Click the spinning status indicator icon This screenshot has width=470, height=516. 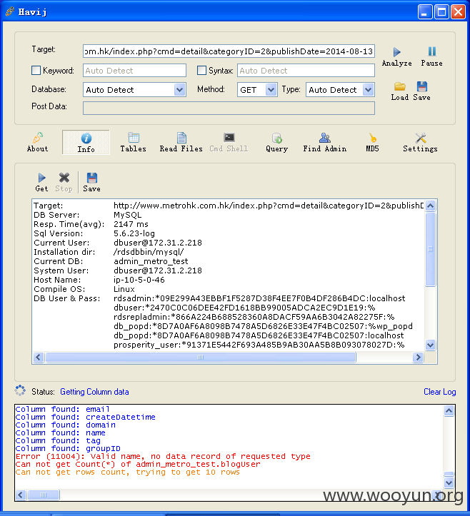coord(20,390)
